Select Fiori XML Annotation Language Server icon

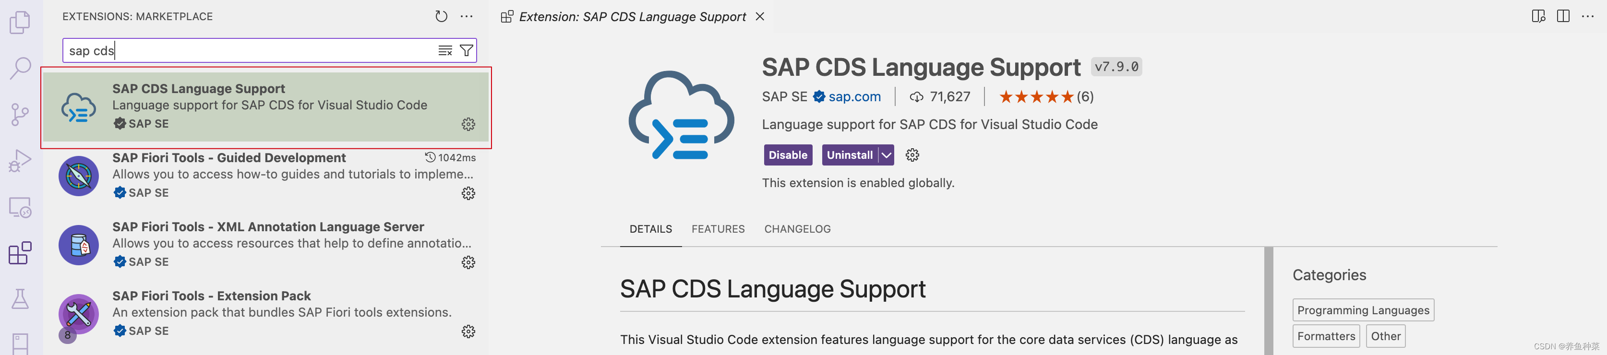79,245
